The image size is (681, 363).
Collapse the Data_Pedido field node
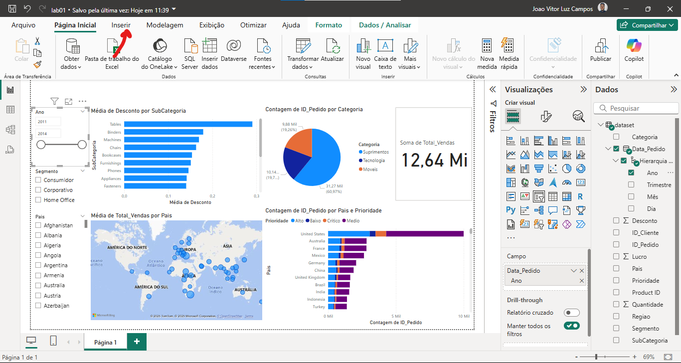click(x=608, y=149)
